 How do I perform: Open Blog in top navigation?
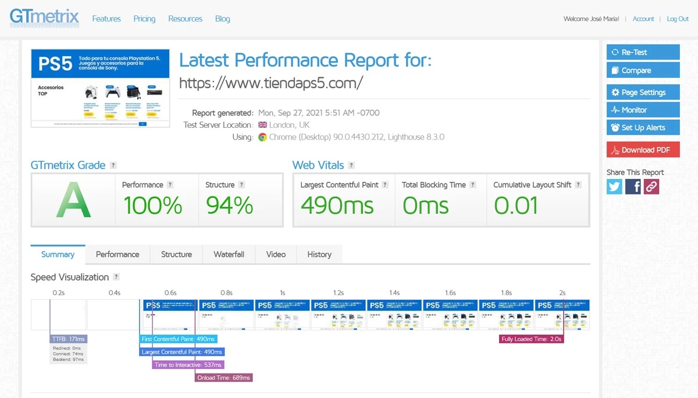pos(223,19)
